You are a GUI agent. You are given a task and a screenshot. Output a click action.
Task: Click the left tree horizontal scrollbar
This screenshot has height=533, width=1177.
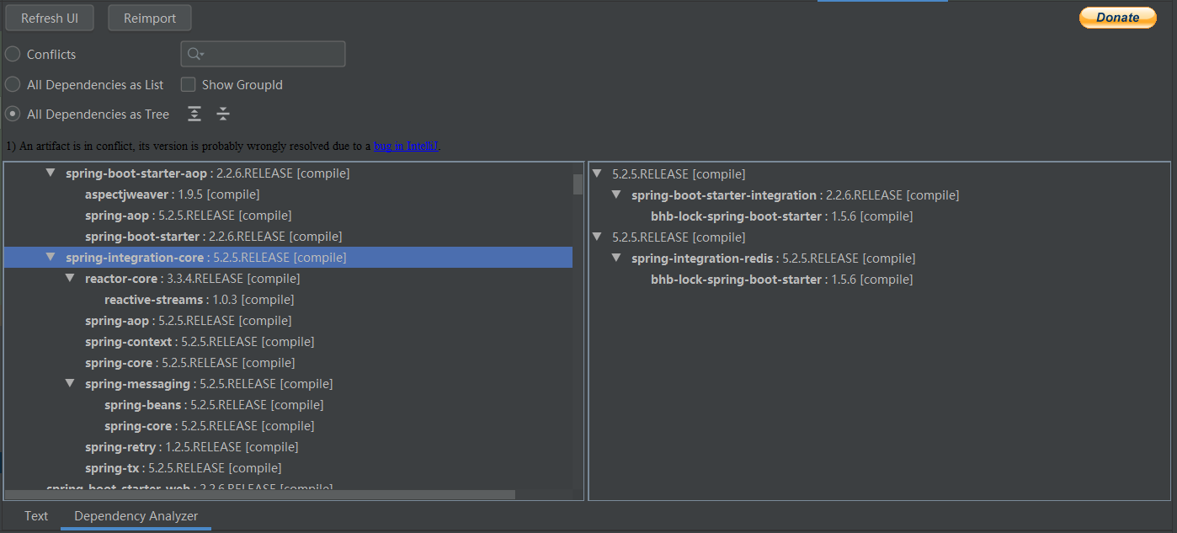[259, 495]
